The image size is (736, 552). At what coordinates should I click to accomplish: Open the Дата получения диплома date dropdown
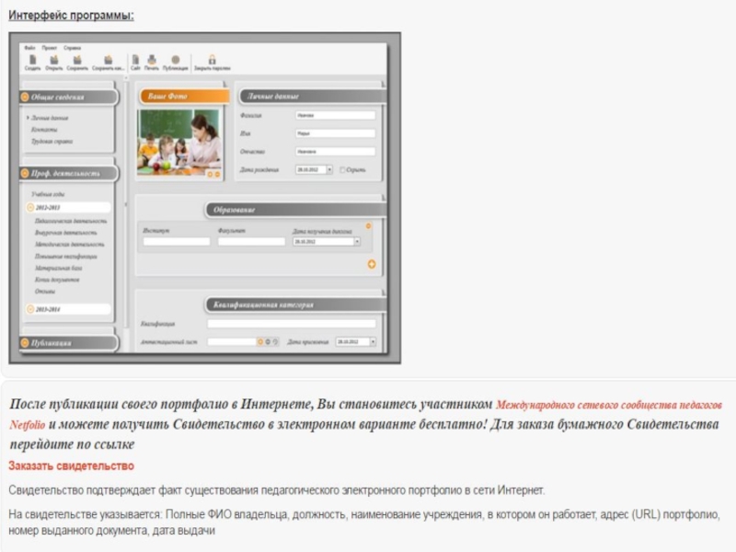pyautogui.click(x=357, y=242)
